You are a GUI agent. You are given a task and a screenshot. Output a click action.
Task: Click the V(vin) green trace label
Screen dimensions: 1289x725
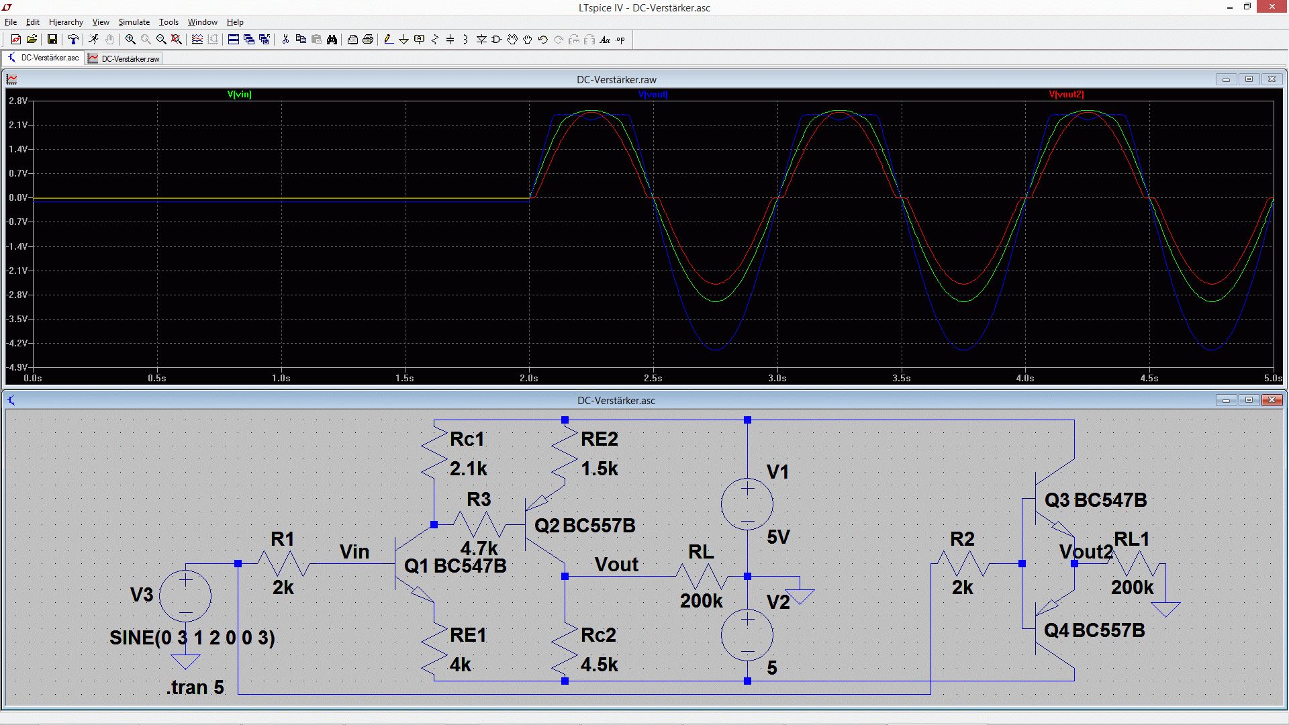point(239,95)
